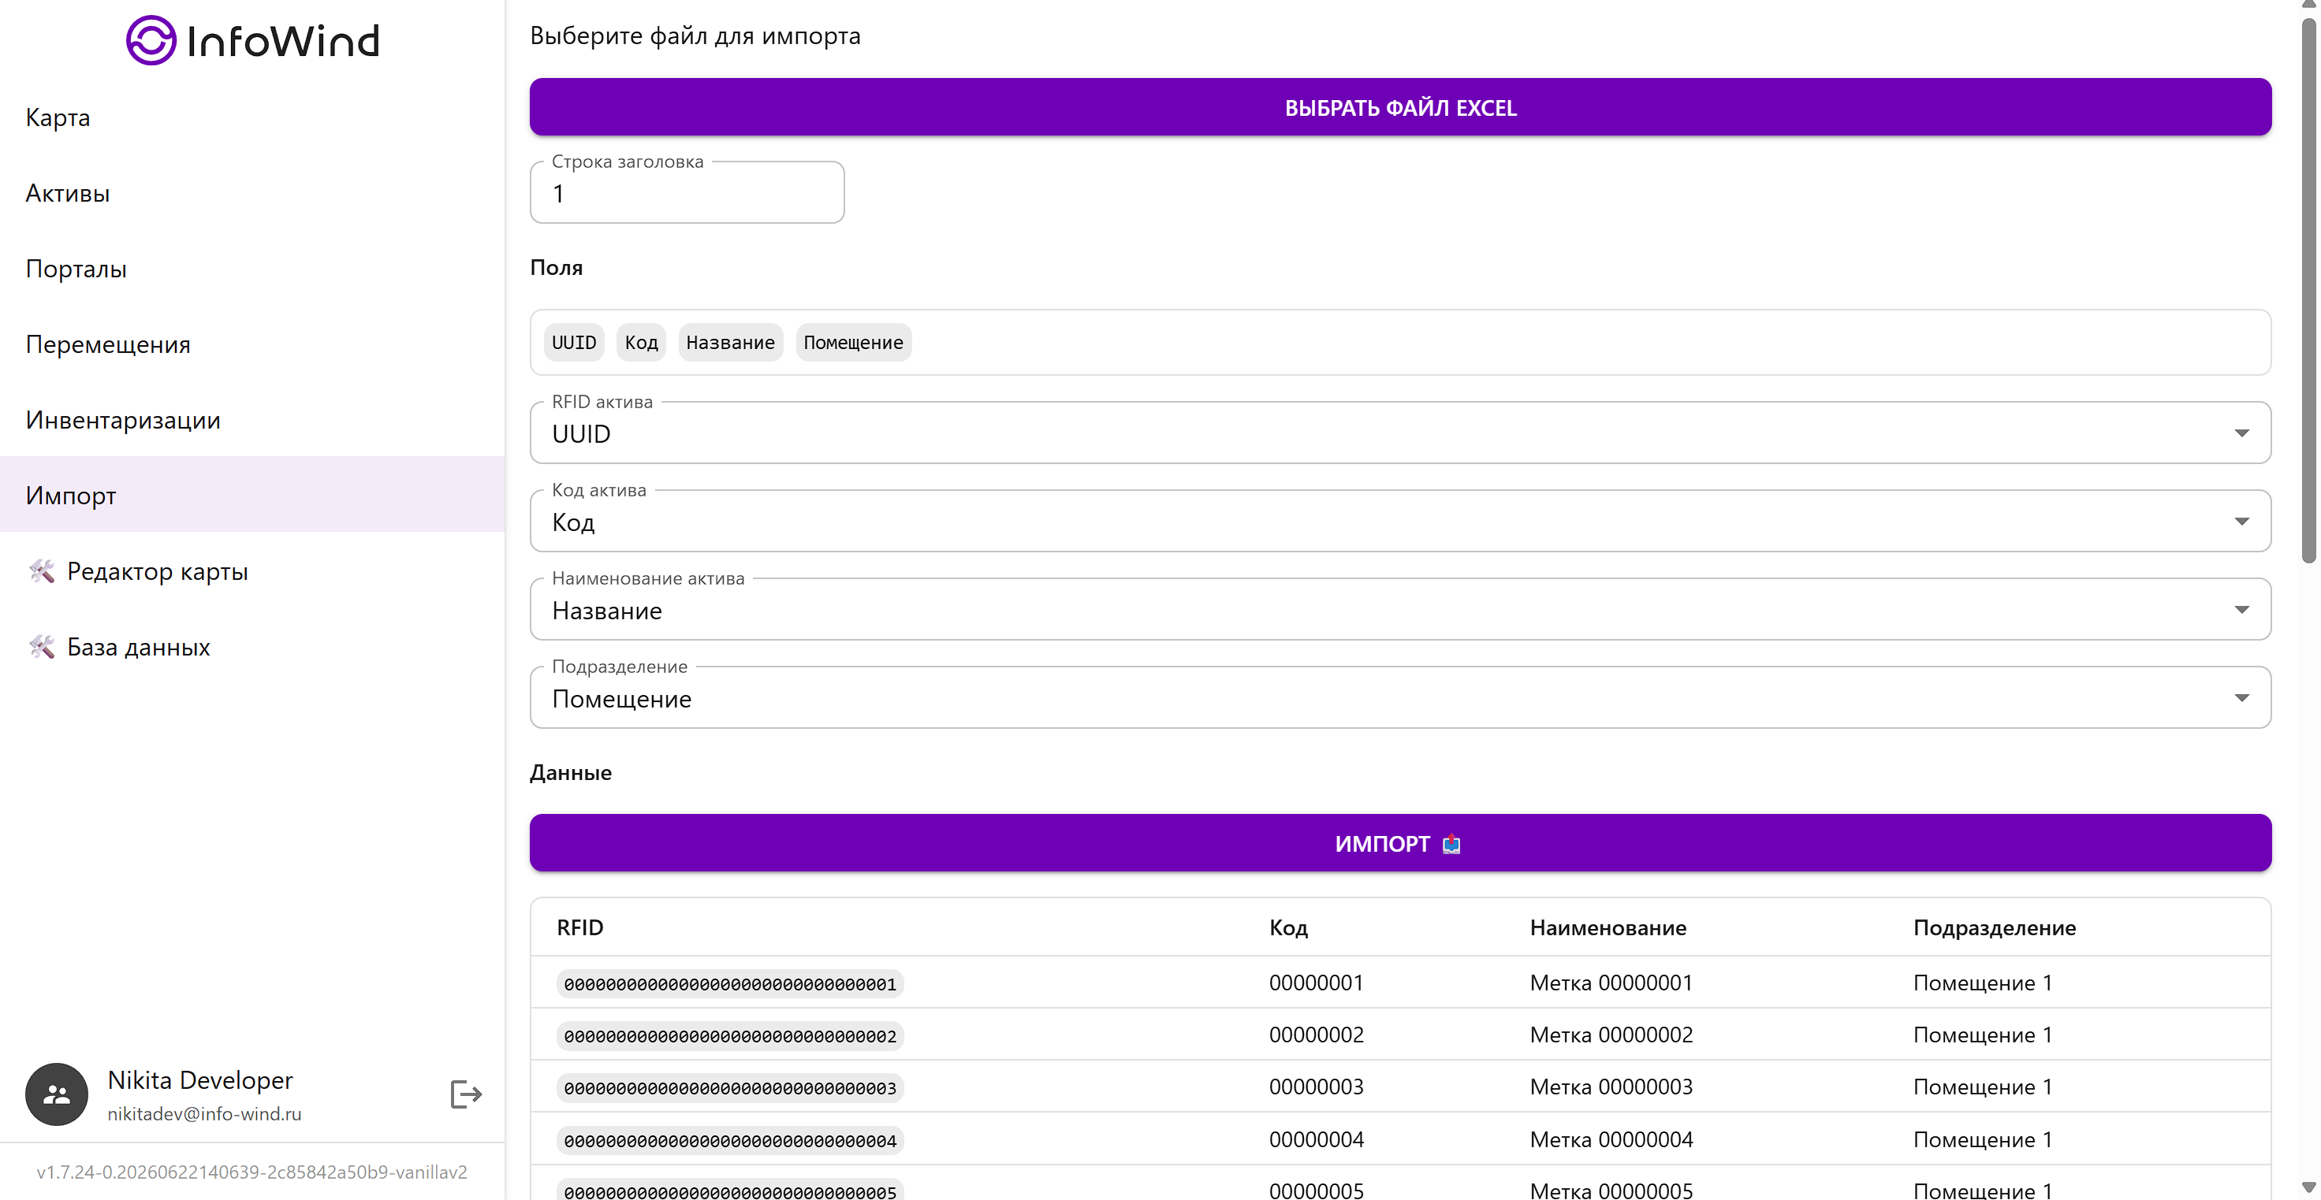The image size is (2321, 1200).
Task: Click the RFID column header
Action: (580, 927)
